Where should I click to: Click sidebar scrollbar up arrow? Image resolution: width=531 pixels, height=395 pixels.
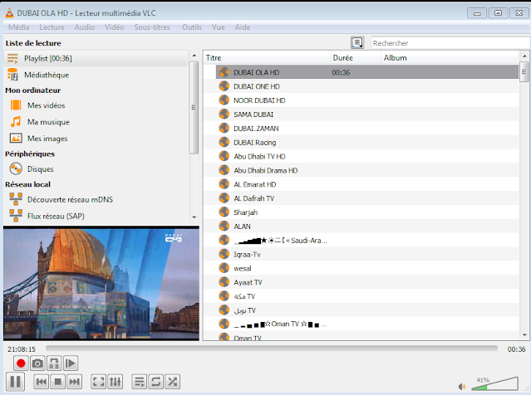coord(194,56)
